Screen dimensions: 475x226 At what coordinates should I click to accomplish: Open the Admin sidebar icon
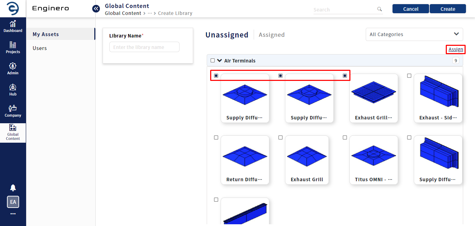(x=13, y=69)
